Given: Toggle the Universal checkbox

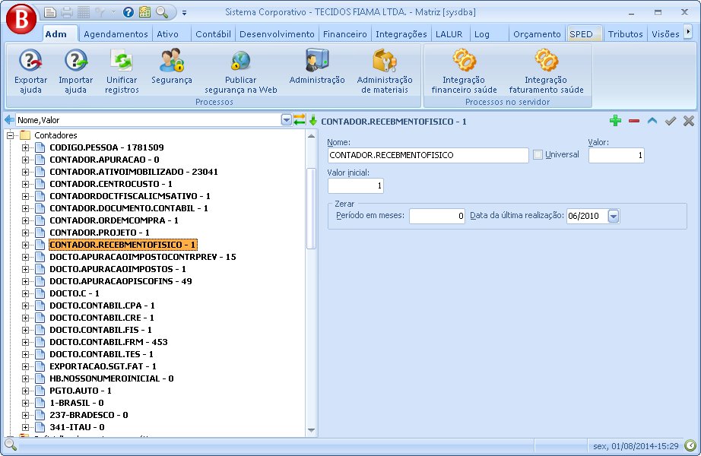Looking at the screenshot, I should coord(538,155).
